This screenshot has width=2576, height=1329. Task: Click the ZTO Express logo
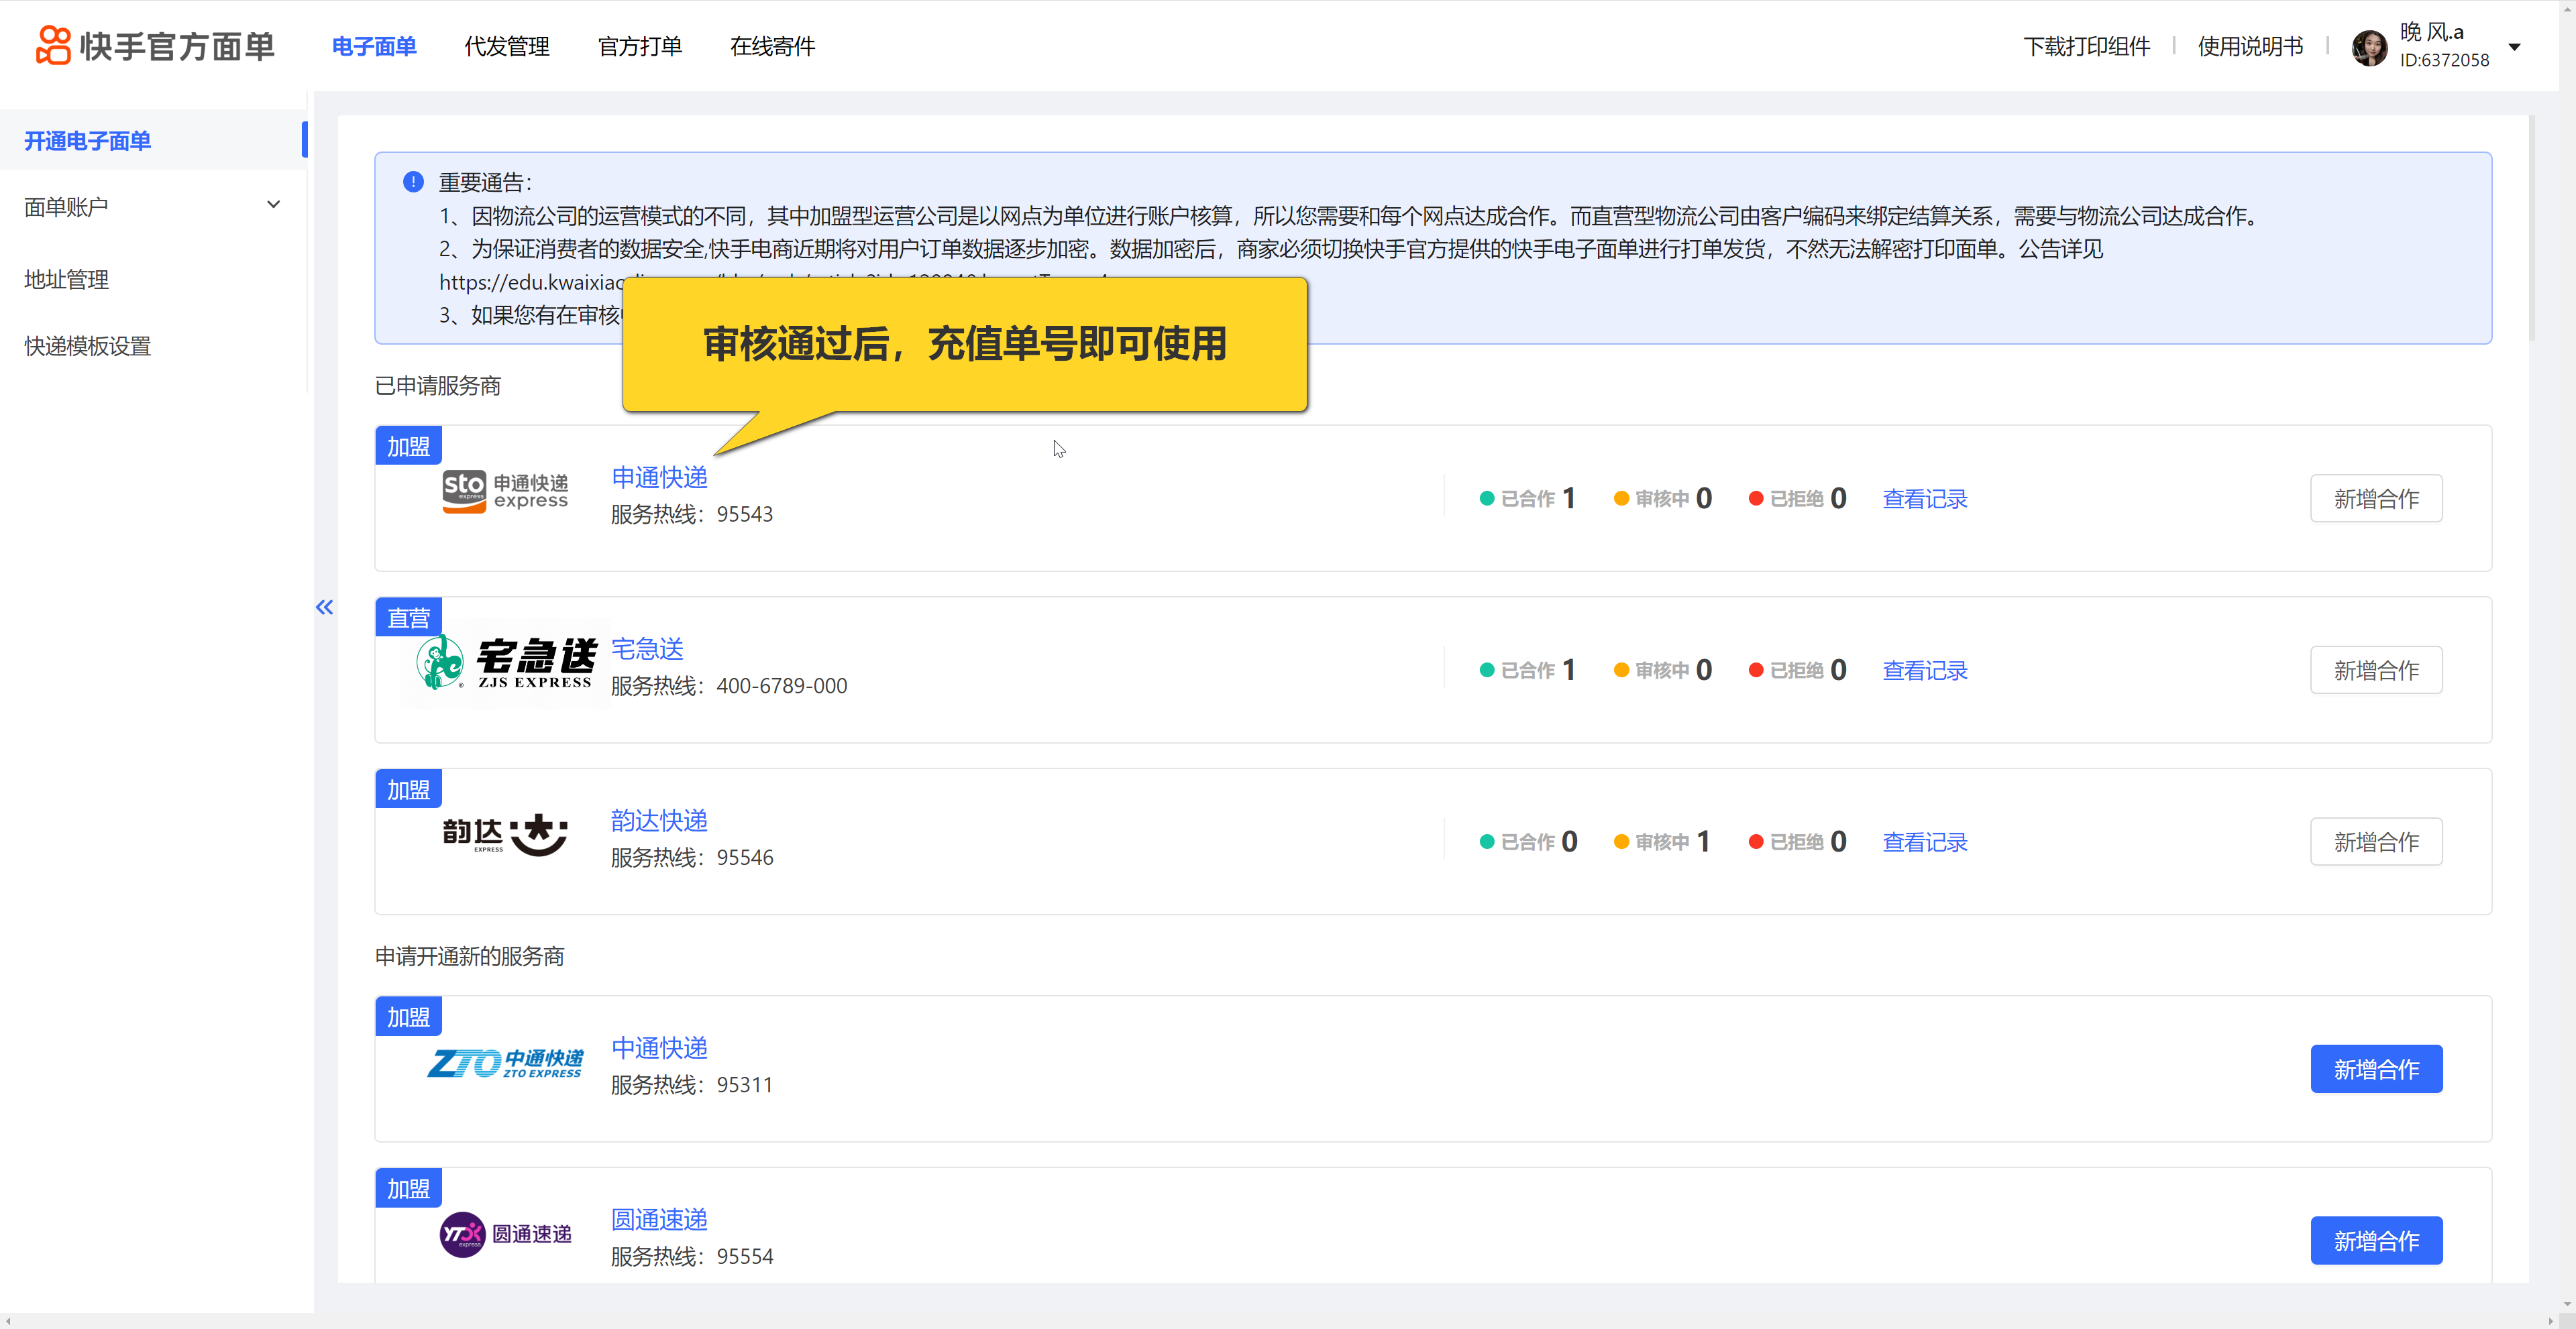(505, 1063)
